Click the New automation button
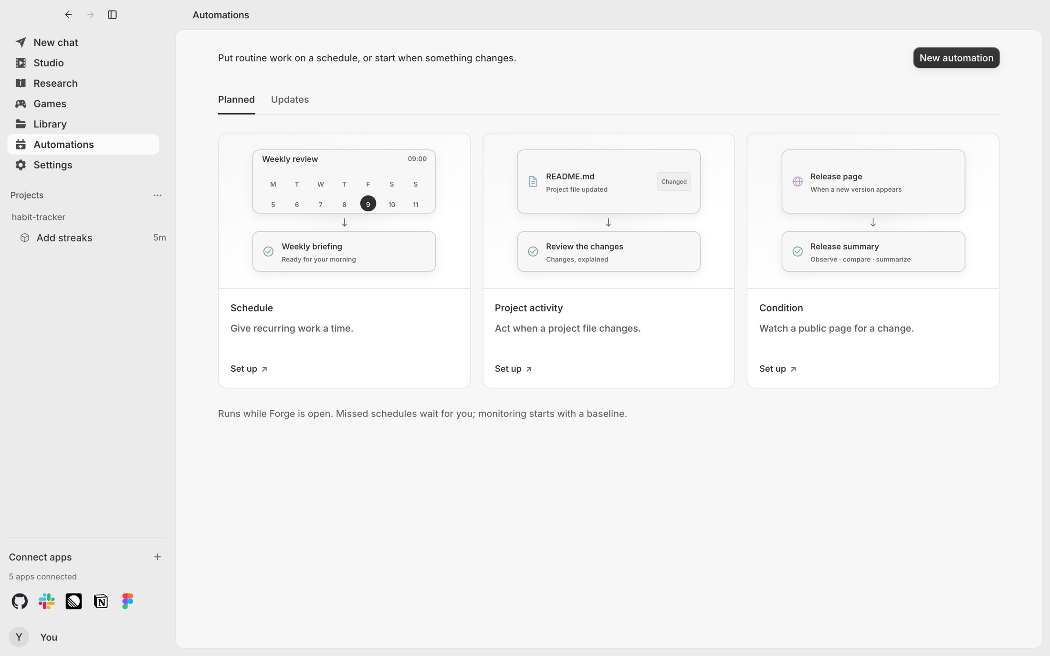Screen dimensions: 1050x656 [x=956, y=58]
